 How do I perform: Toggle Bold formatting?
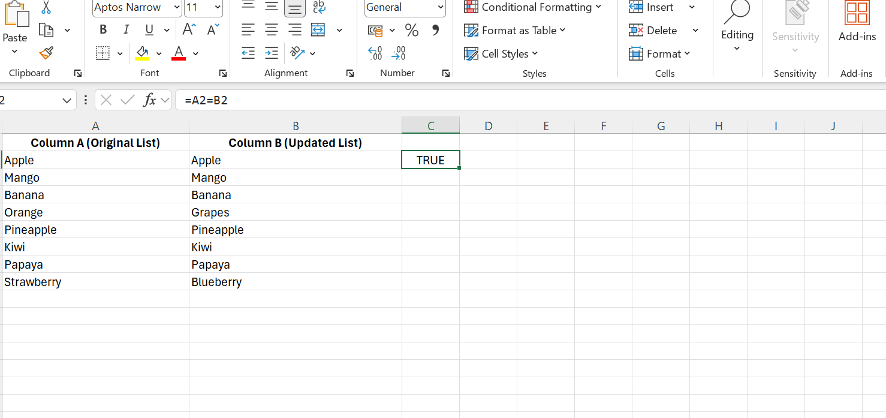[x=103, y=30]
